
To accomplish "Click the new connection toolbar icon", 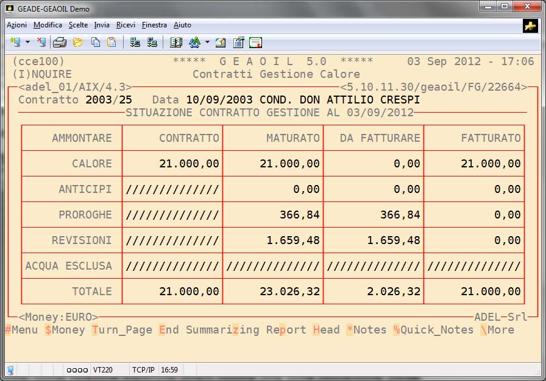I will coord(15,43).
